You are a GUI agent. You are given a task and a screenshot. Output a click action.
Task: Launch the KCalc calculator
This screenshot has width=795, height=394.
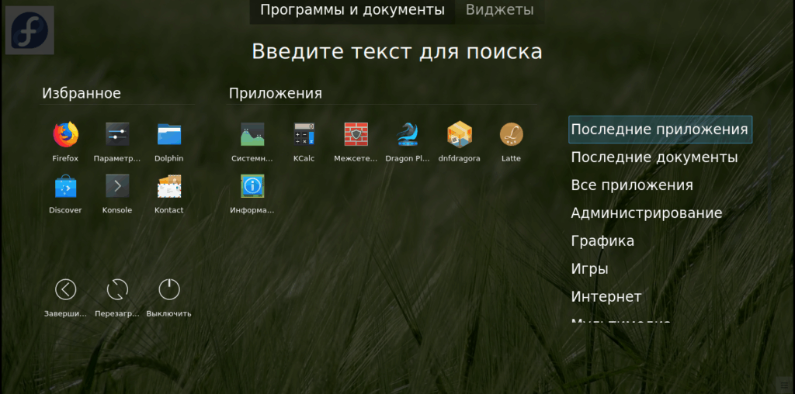(304, 135)
